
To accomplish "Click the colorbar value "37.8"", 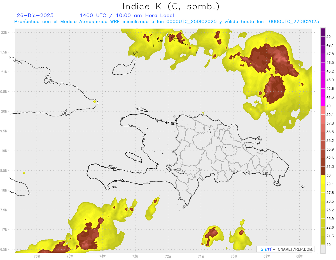I will pyautogui.click(x=330, y=123).
